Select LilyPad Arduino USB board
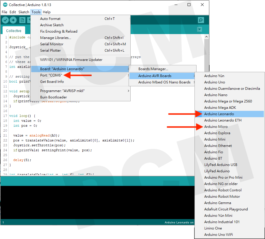This screenshot has width=265, height=239. coord(229,165)
